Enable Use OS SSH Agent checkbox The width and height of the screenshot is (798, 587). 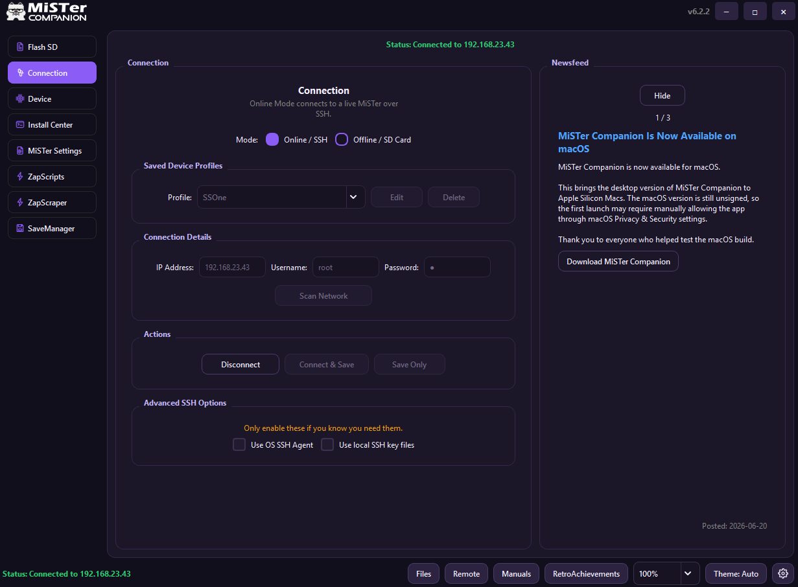click(239, 444)
